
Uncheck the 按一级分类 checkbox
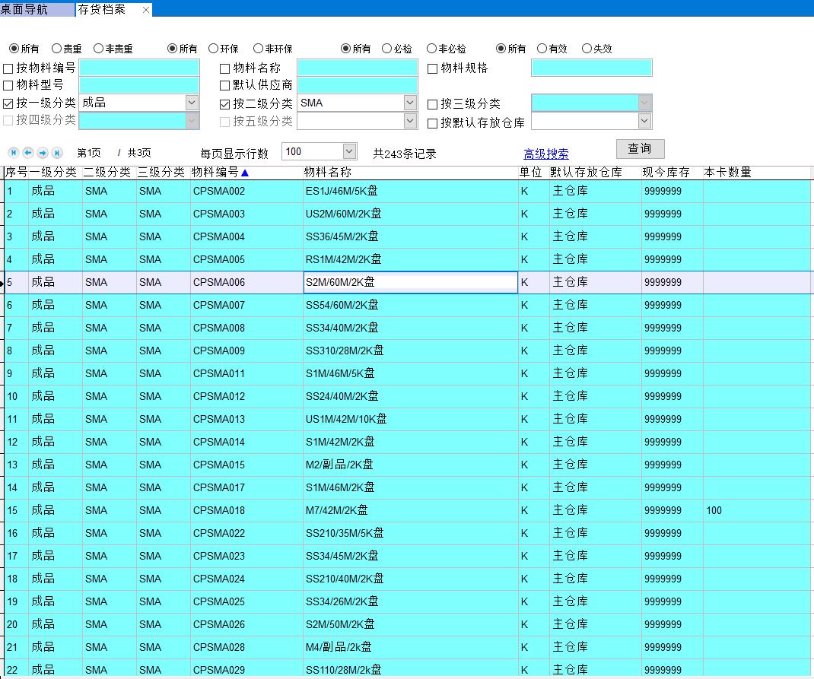pyautogui.click(x=8, y=104)
